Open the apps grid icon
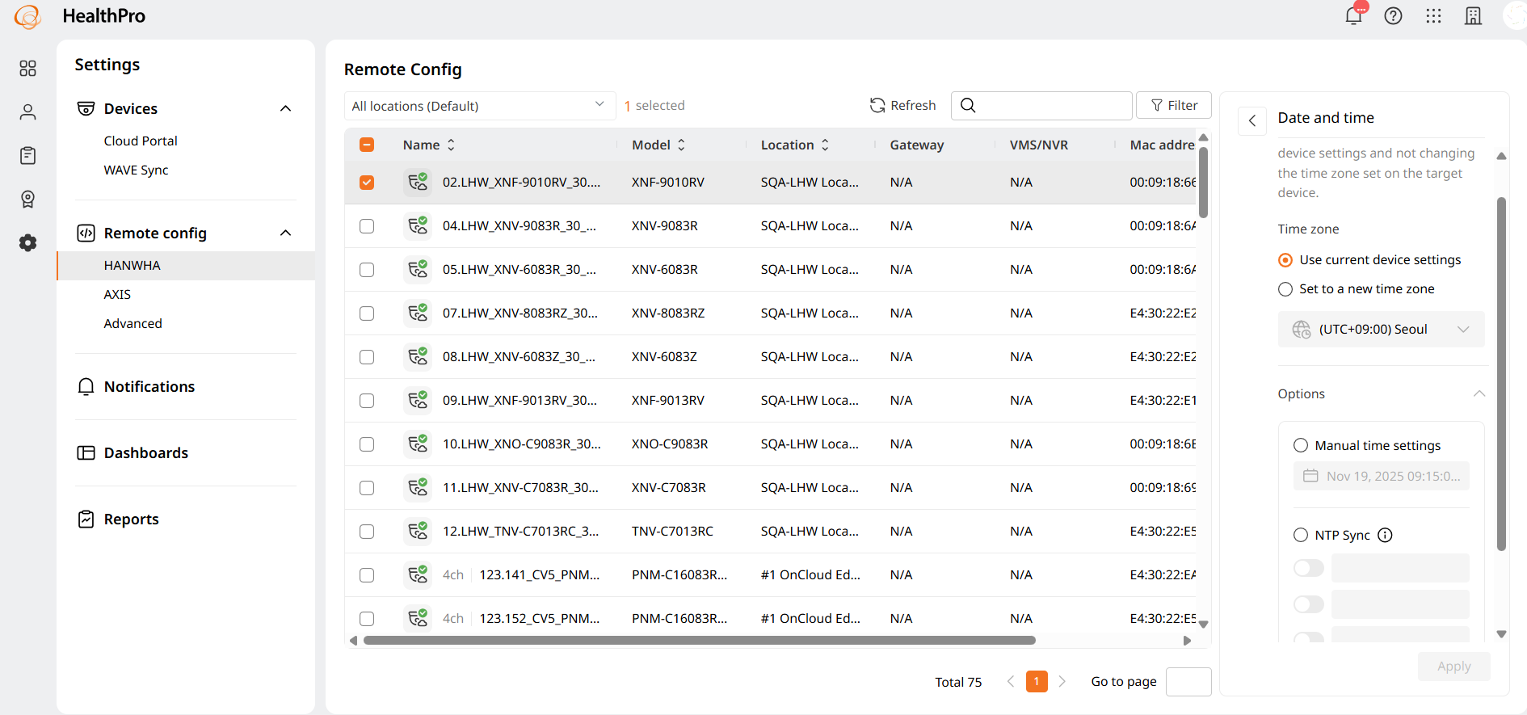Image resolution: width=1527 pixels, height=715 pixels. point(1433,16)
